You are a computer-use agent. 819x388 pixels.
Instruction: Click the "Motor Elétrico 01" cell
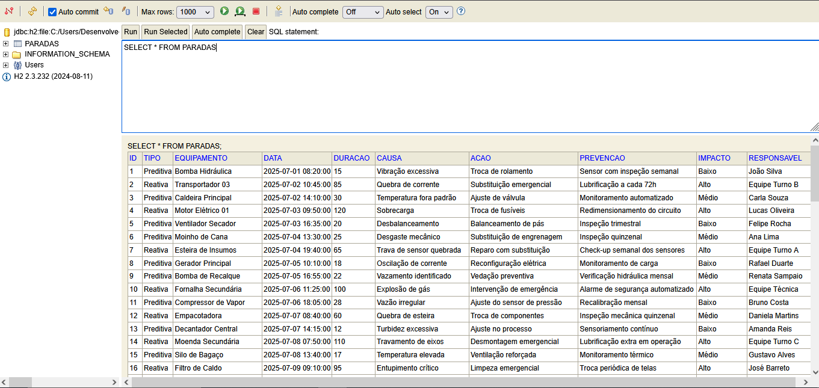(x=217, y=211)
